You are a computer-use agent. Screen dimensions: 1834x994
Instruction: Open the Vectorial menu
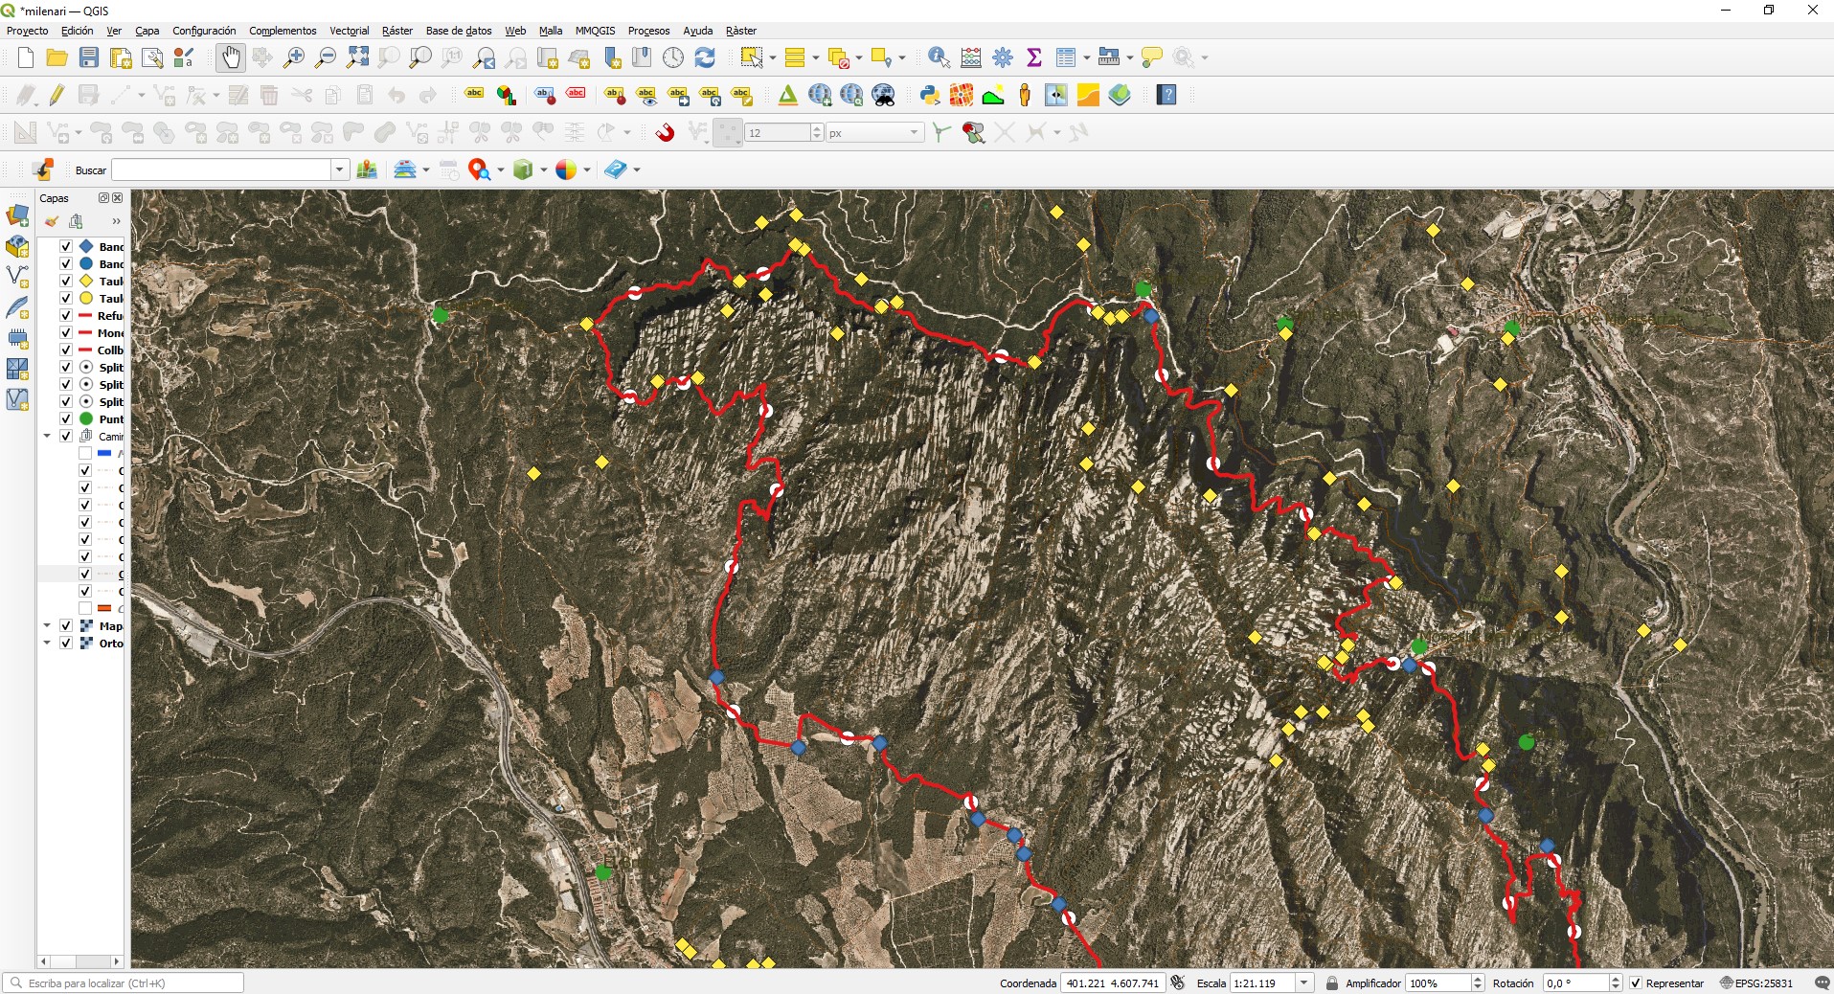click(x=349, y=31)
